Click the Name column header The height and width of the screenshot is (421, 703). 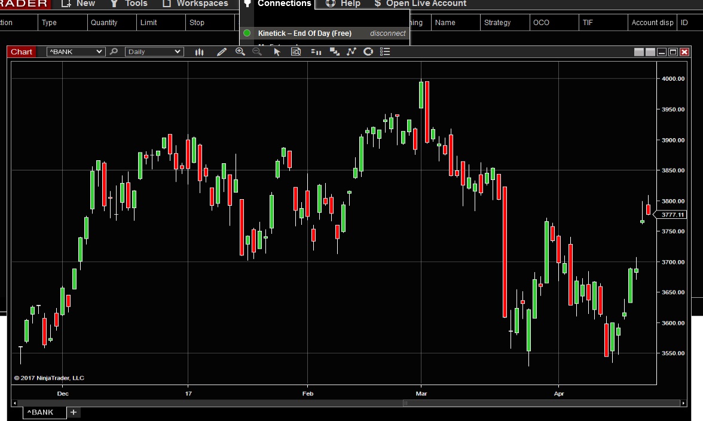pyautogui.click(x=456, y=22)
